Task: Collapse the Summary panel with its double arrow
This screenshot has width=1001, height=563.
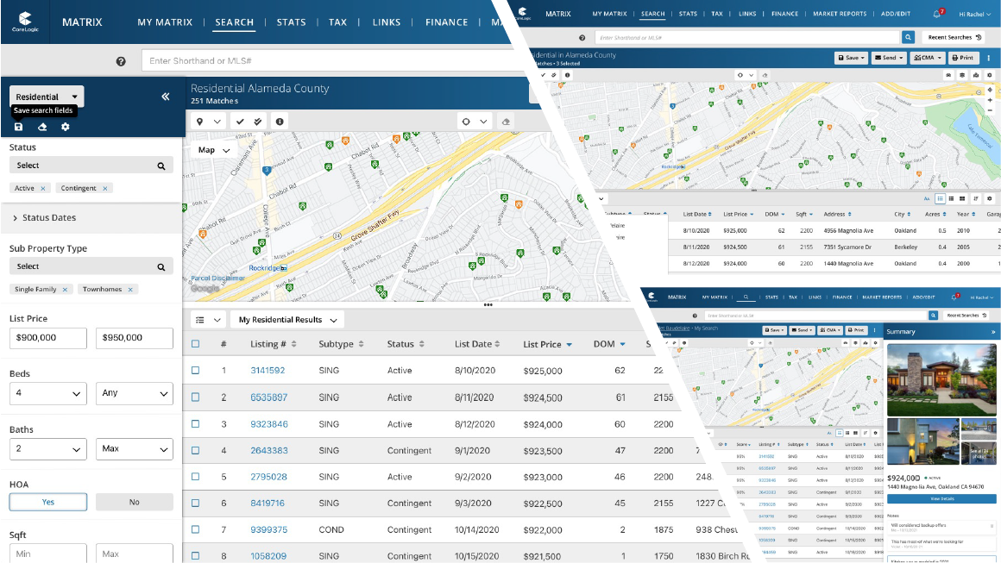Action: click(992, 332)
